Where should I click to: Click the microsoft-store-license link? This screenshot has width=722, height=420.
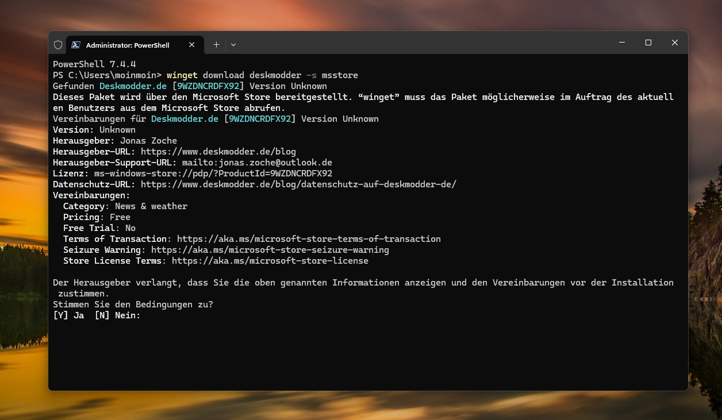[270, 261]
